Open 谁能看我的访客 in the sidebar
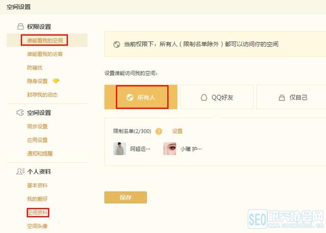Image resolution: width=326 pixels, height=233 pixels. pos(45,54)
